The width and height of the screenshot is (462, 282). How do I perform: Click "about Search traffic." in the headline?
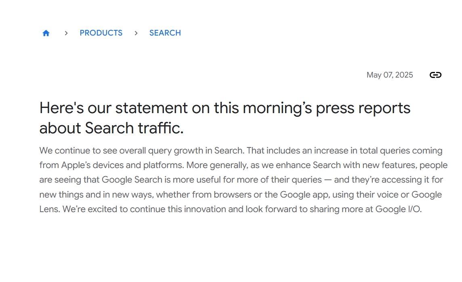tap(111, 128)
